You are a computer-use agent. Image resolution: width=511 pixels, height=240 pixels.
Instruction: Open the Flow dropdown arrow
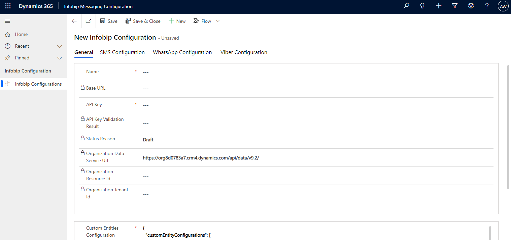click(218, 21)
